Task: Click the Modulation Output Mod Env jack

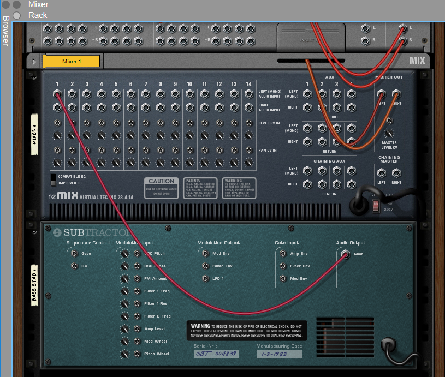Action: pos(205,253)
